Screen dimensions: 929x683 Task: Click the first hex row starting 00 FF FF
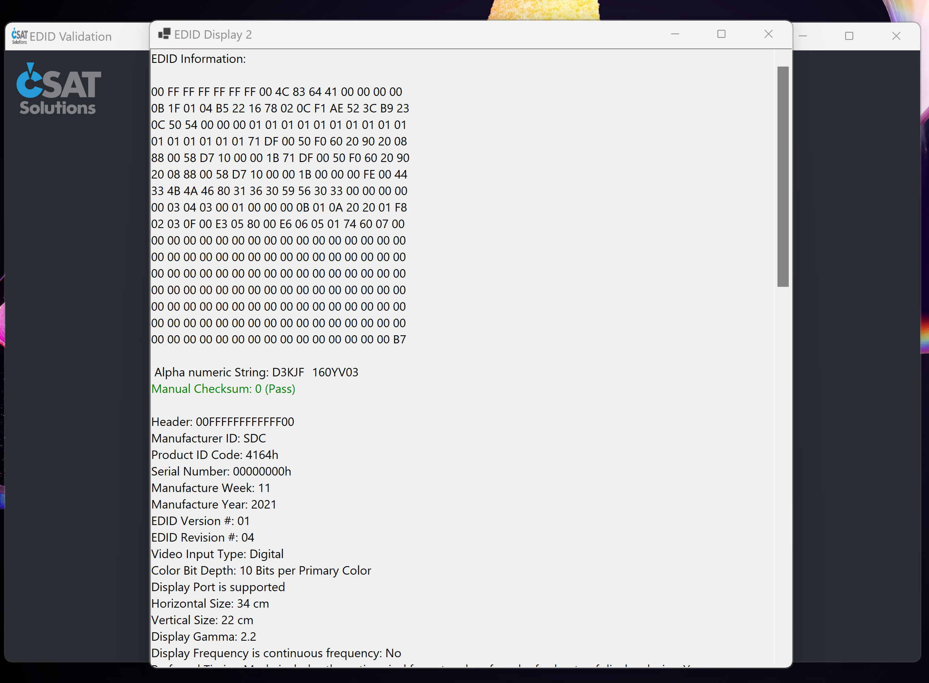coord(277,92)
